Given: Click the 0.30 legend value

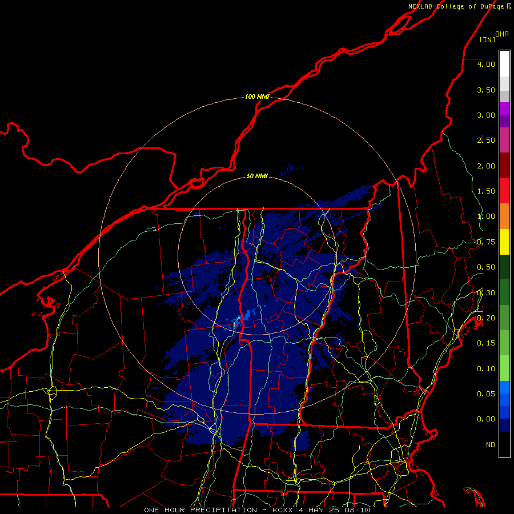Looking at the screenshot, I should 486,293.
